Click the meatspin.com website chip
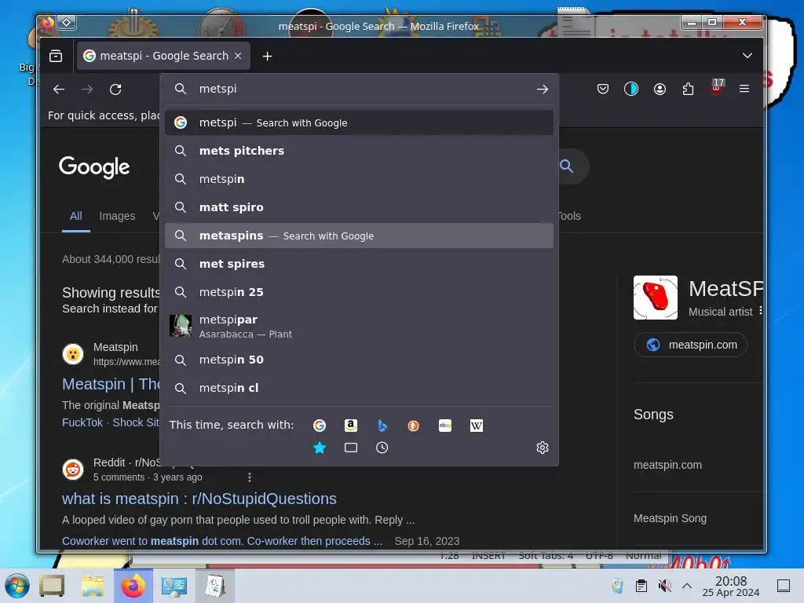This screenshot has width=804, height=603. click(x=691, y=345)
